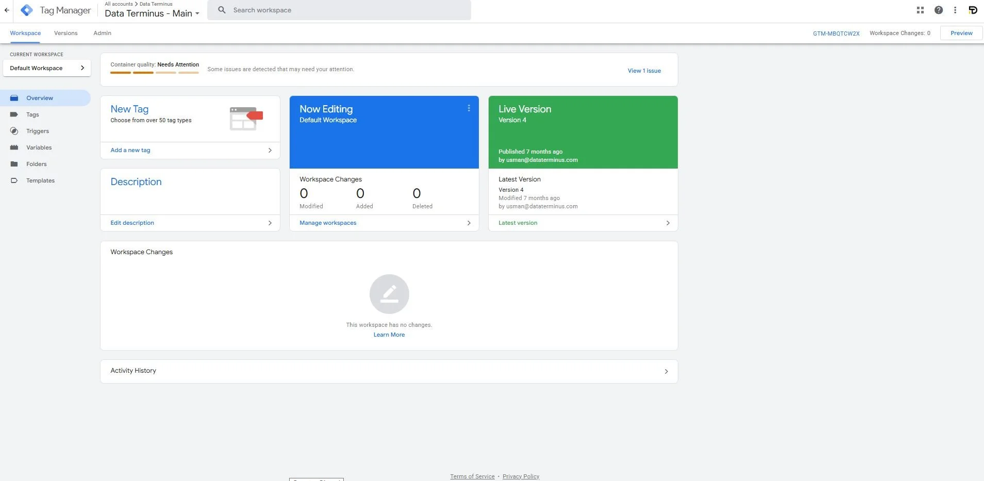Click the Now Editing heading
The width and height of the screenshot is (984, 481).
(x=326, y=109)
